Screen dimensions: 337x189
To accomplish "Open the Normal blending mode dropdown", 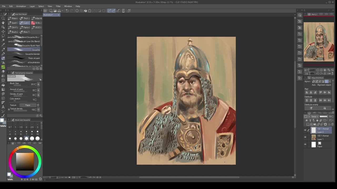I will (315, 117).
